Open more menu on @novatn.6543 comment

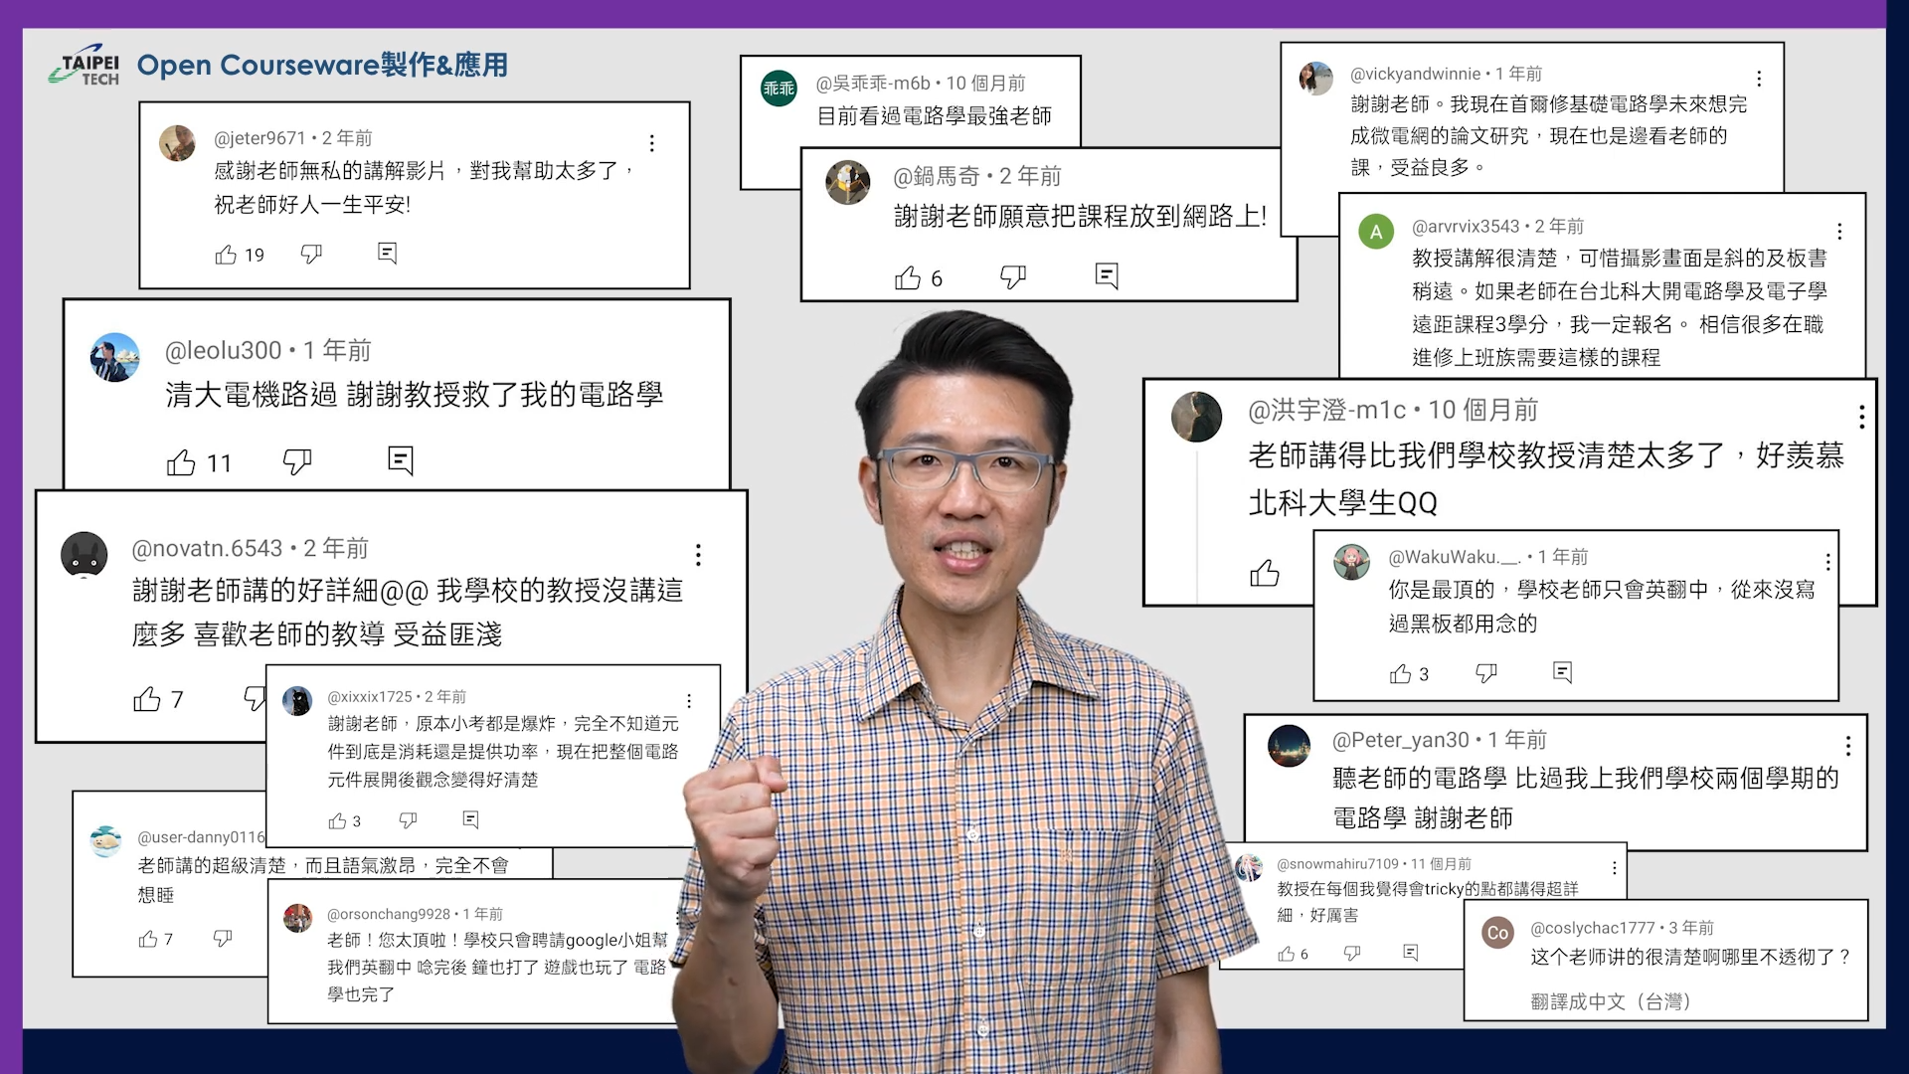pos(698,555)
